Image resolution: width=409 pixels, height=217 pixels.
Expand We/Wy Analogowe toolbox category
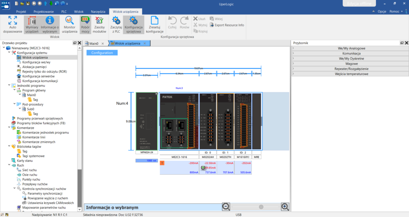click(x=350, y=48)
